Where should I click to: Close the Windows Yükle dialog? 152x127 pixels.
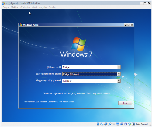click(132, 25)
